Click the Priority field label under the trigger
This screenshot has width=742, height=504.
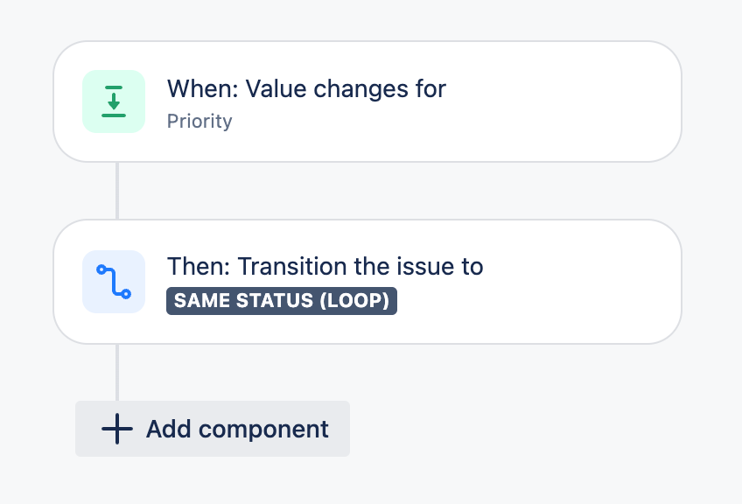pos(199,121)
